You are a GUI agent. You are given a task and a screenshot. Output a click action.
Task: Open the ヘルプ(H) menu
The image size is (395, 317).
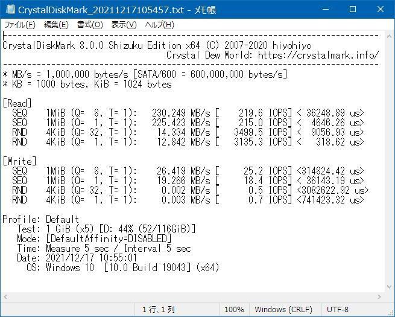159,25
